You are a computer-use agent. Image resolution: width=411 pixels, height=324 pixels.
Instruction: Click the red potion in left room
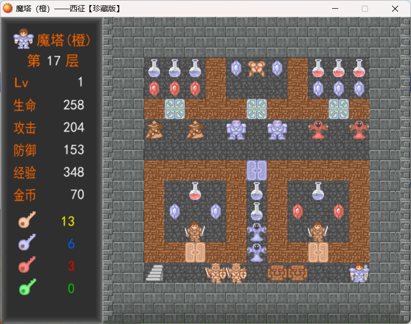pyautogui.click(x=195, y=191)
